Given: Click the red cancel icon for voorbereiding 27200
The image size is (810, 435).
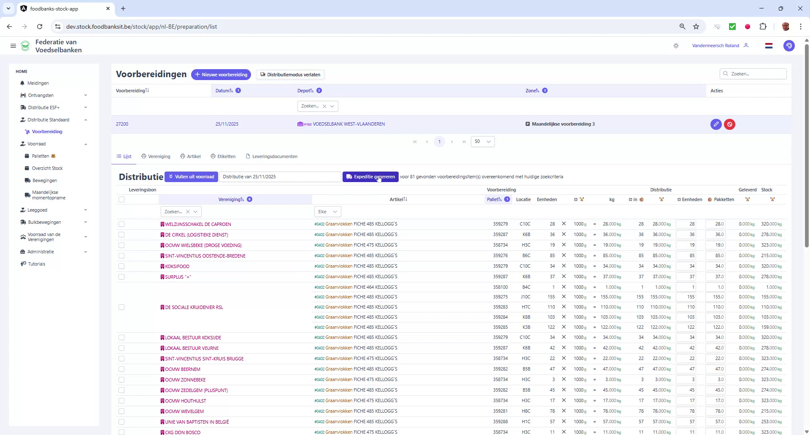Looking at the screenshot, I should point(730,124).
